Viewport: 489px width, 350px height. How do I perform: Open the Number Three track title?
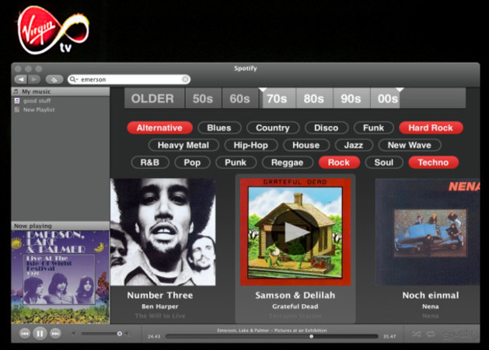point(160,295)
